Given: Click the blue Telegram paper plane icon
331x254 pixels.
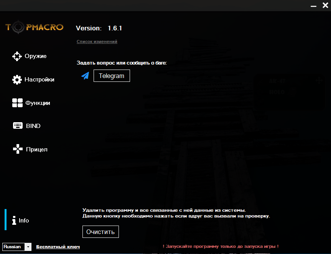Looking at the screenshot, I should (x=85, y=76).
